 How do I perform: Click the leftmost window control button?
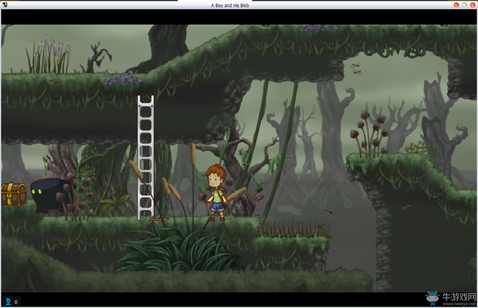(x=456, y=5)
